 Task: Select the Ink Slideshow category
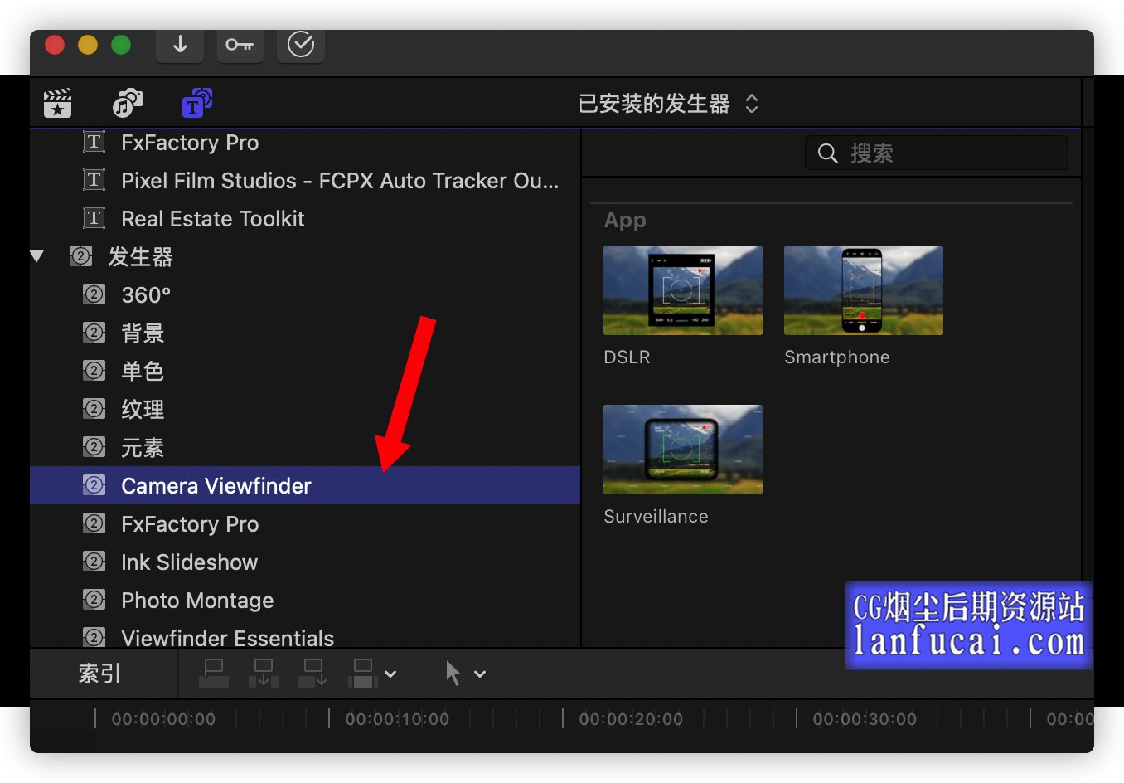click(305, 562)
